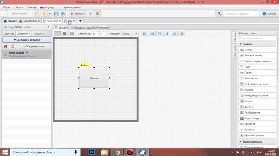Pick the Плоская кнопка component
This screenshot has width=279, height=156.
(257, 55)
